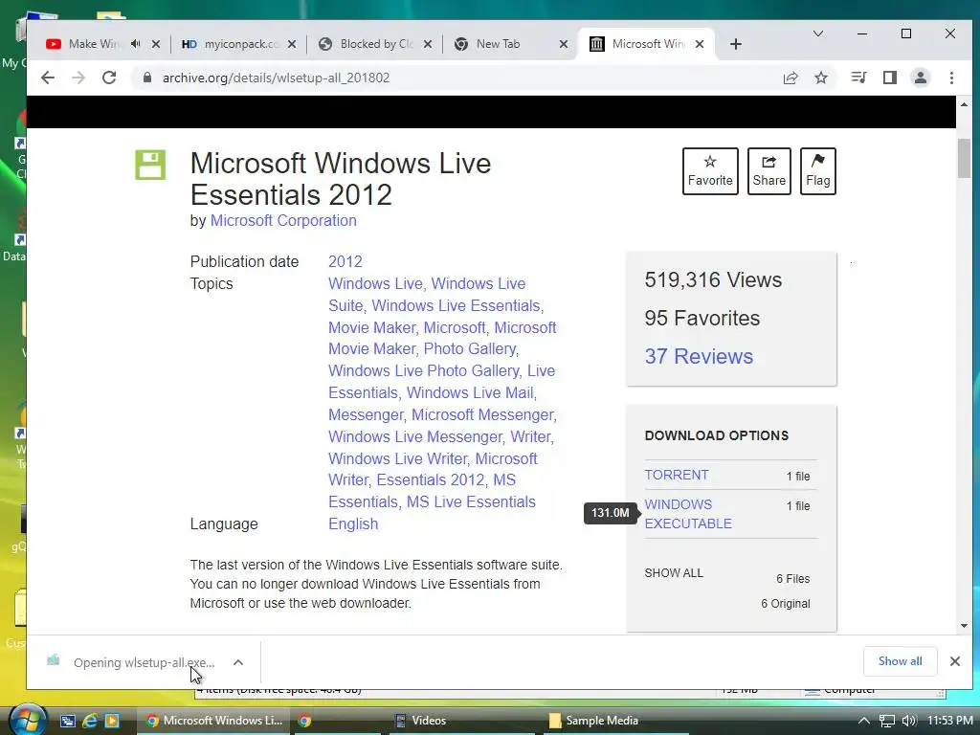Open Essentials 2012 topic link
Viewport: 980px width, 735px height.
tap(430, 480)
